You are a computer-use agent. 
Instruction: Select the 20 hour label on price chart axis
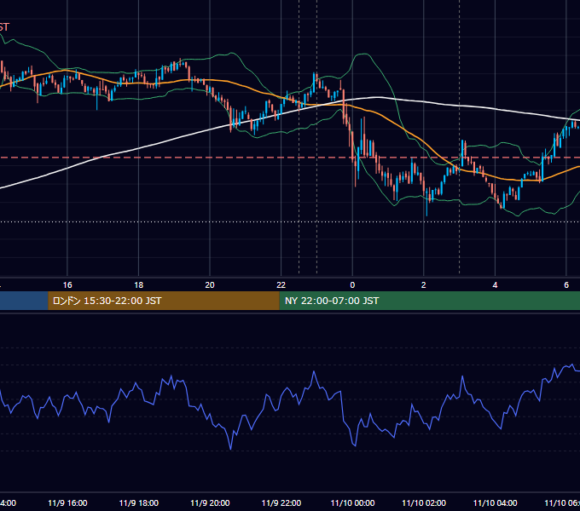tap(210, 285)
